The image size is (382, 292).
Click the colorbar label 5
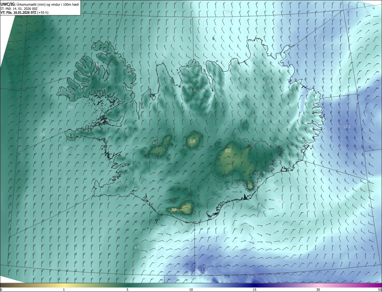tap(127, 290)
